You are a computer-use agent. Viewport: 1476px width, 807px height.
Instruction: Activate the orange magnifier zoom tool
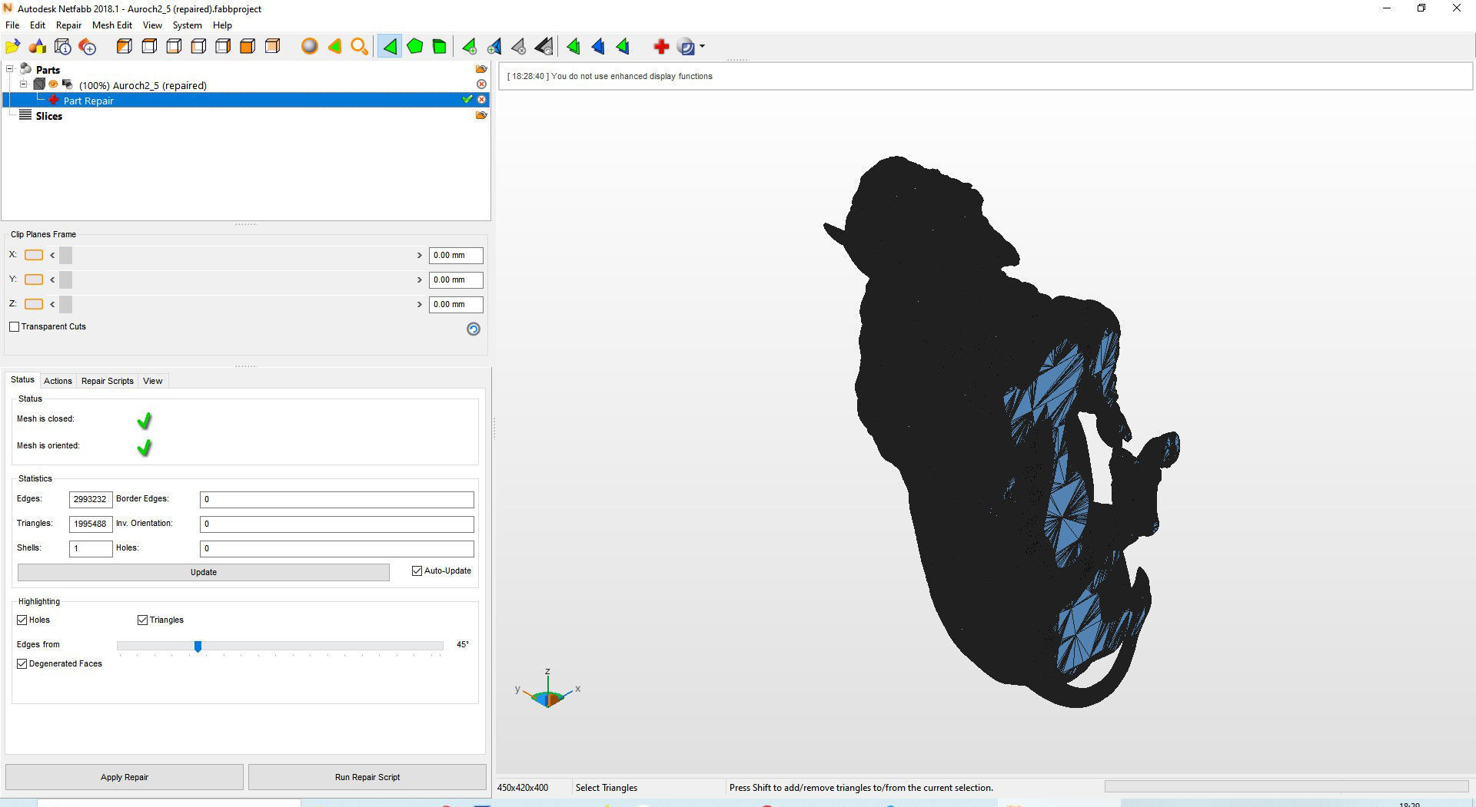click(x=359, y=47)
